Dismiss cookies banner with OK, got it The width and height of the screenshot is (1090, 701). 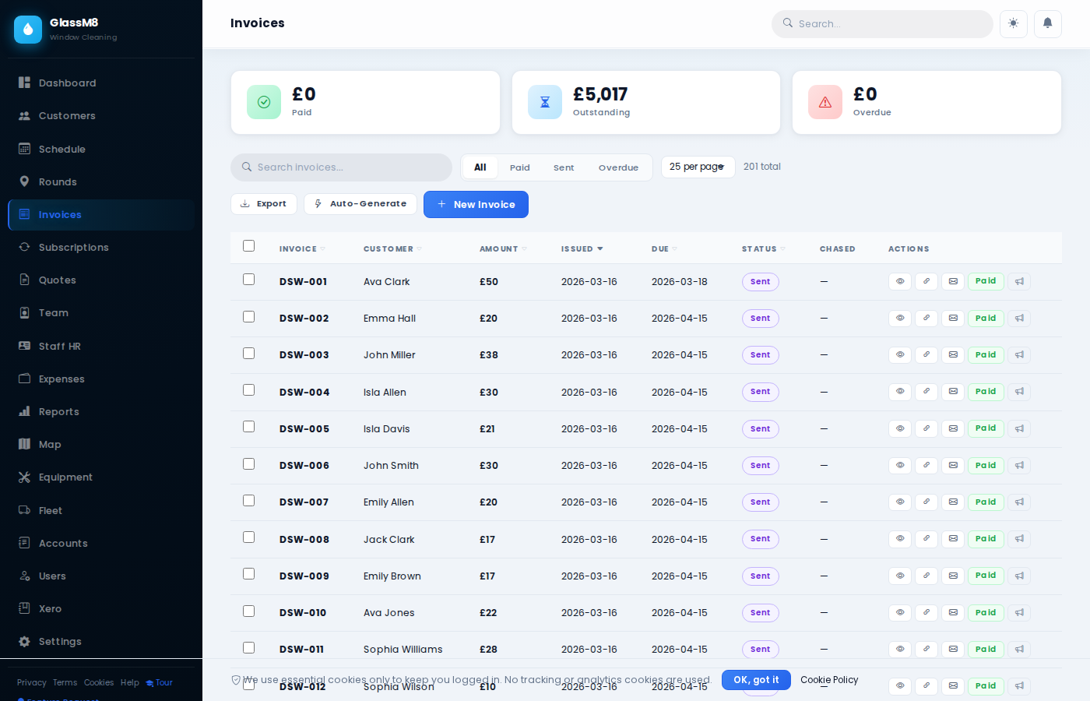(755, 679)
